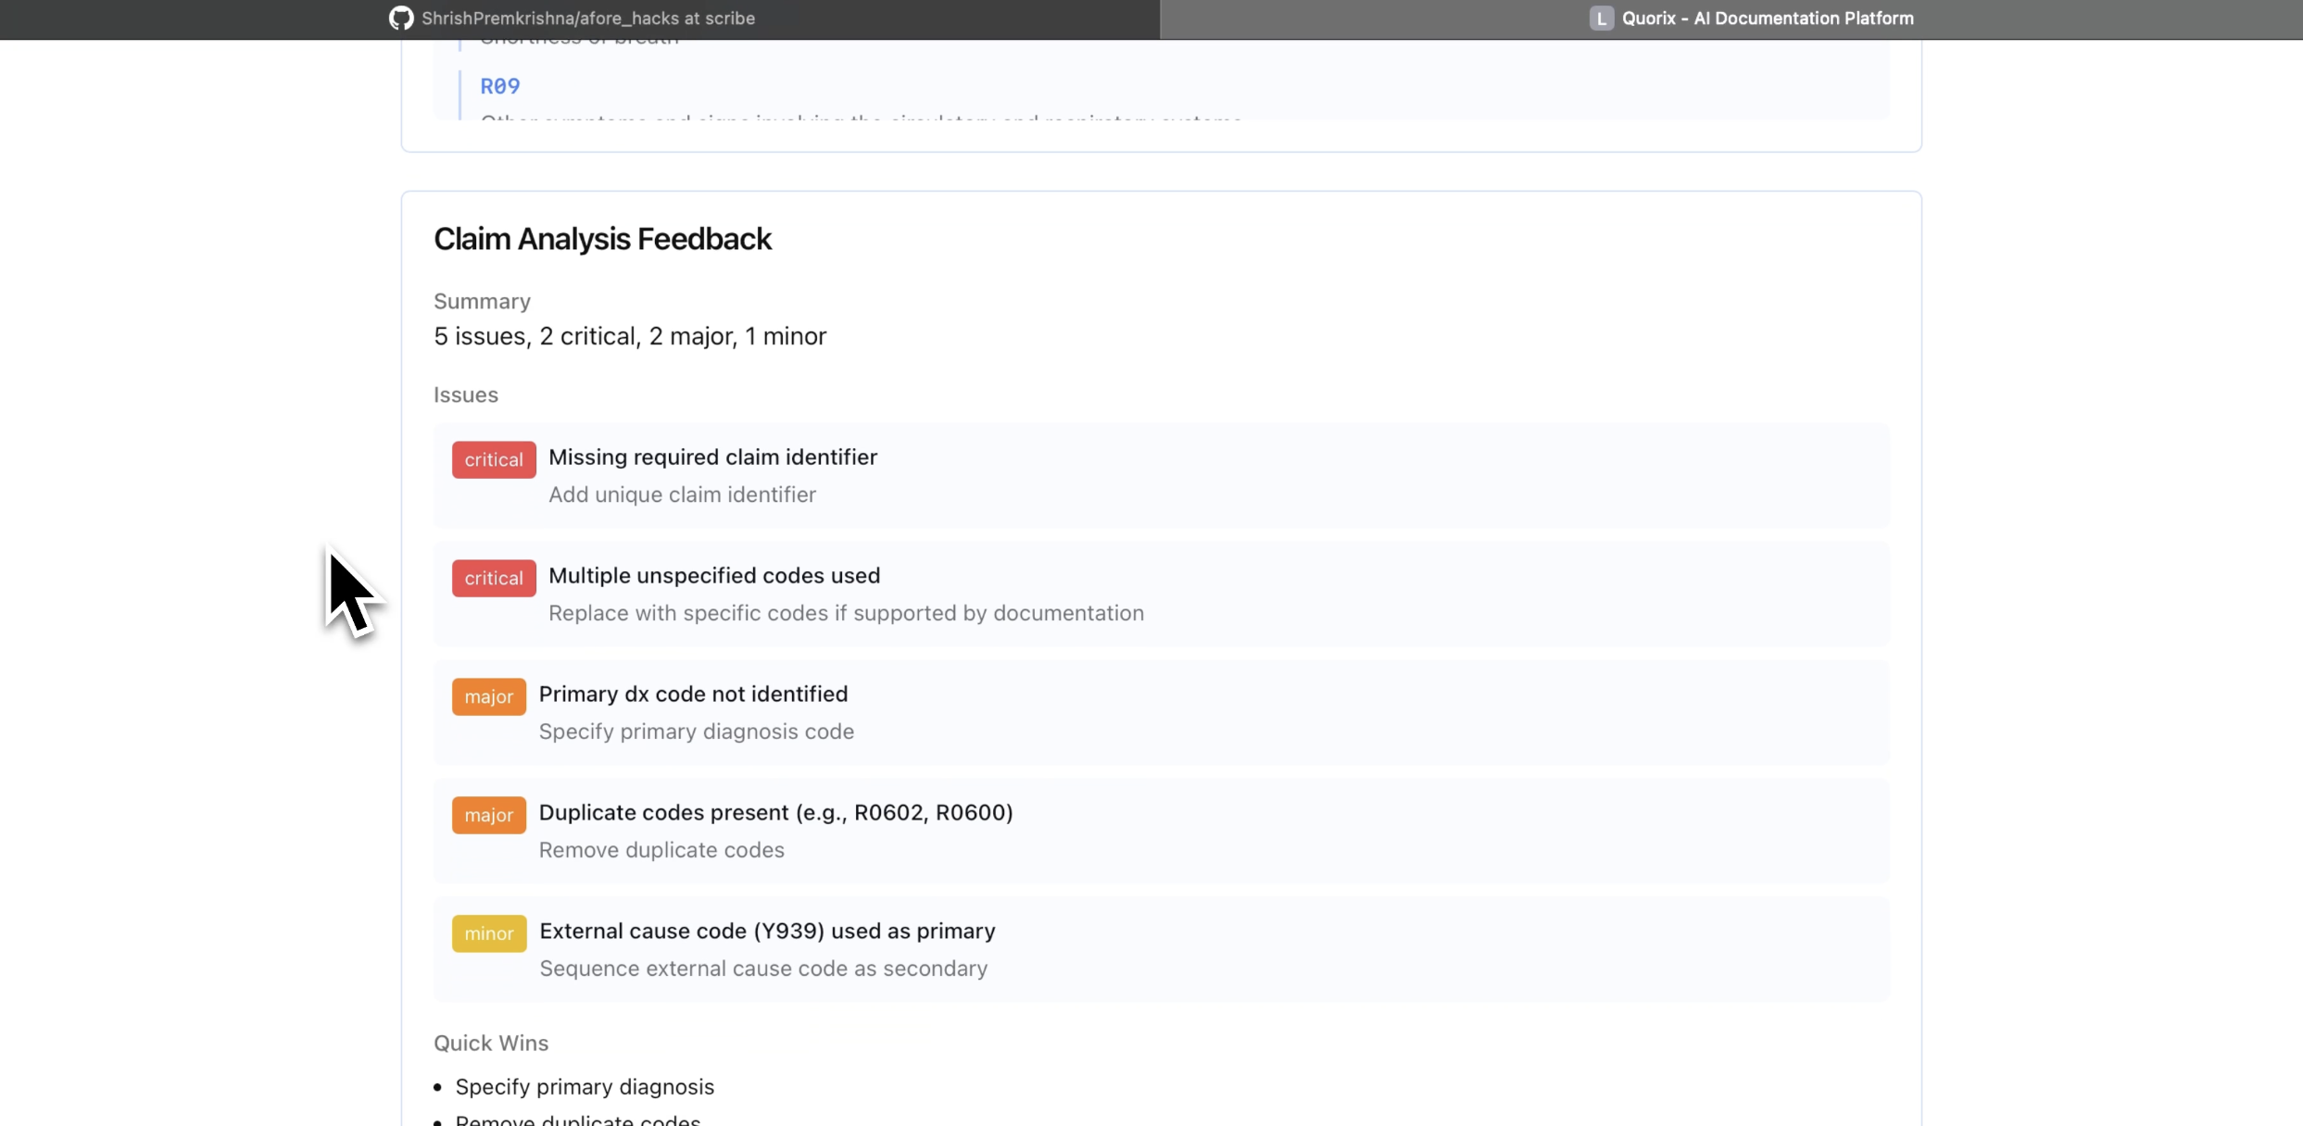The width and height of the screenshot is (2303, 1126).
Task: Select Duplicate codes present issue row
Action: coord(775,813)
